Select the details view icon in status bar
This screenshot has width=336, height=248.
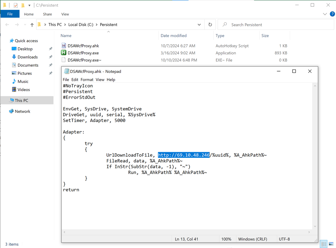tap(324, 244)
